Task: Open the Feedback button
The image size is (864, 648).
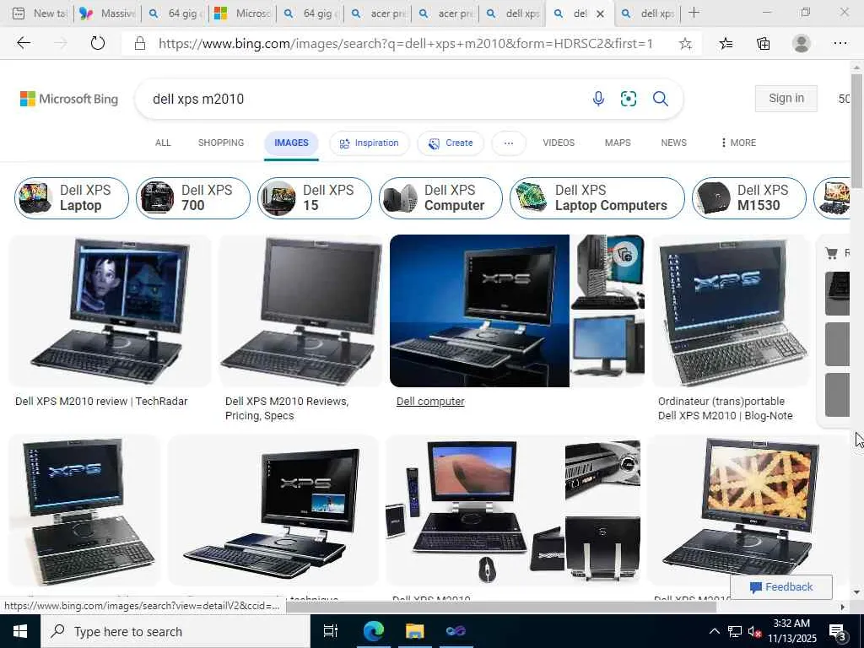Action: [780, 587]
